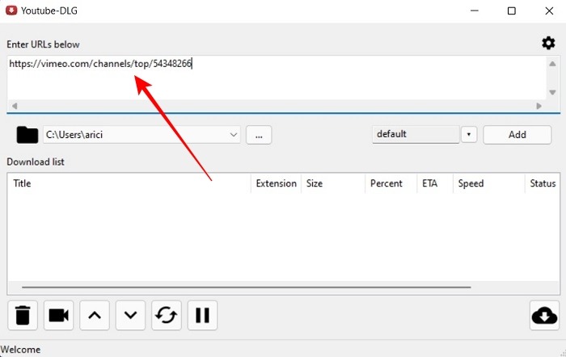This screenshot has width=566, height=357.
Task: Click the Add button
Action: point(517,135)
